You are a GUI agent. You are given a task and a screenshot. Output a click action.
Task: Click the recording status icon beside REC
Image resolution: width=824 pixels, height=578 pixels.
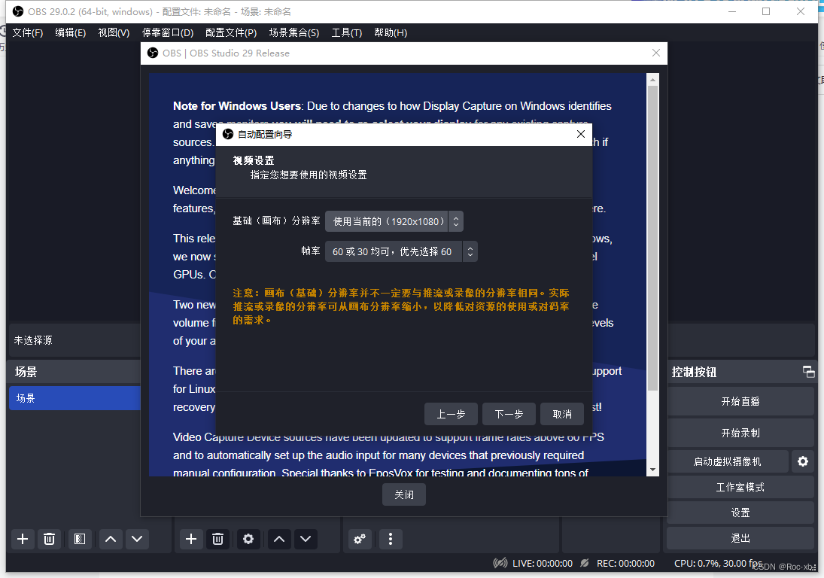coord(585,563)
